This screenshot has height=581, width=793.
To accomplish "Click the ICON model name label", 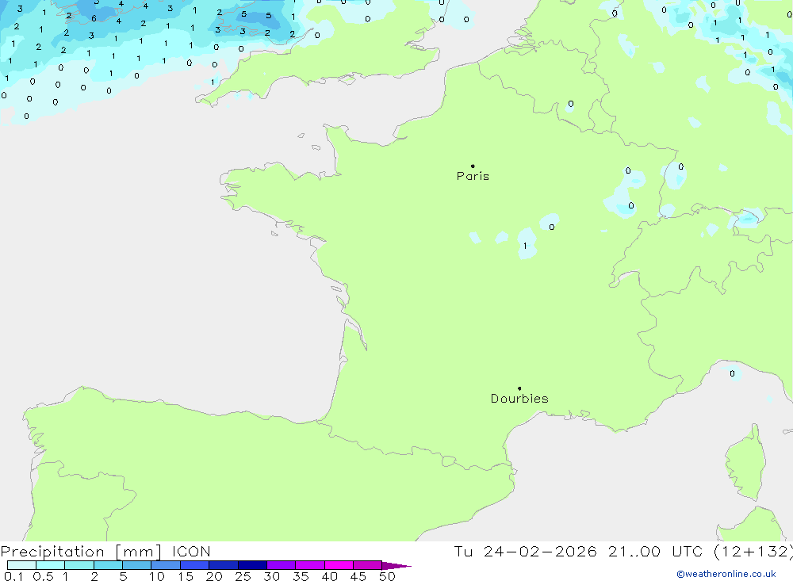I will [191, 552].
